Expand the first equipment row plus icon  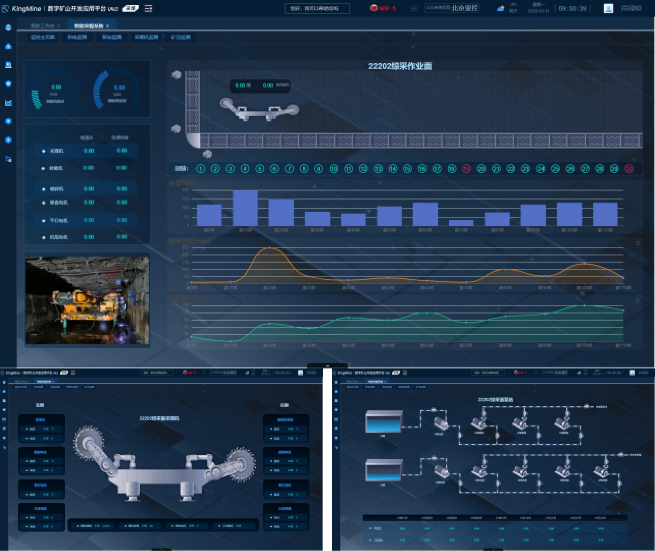pos(43,151)
